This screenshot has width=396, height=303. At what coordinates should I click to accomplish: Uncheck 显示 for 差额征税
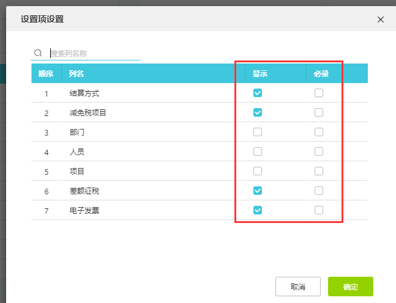[258, 191]
